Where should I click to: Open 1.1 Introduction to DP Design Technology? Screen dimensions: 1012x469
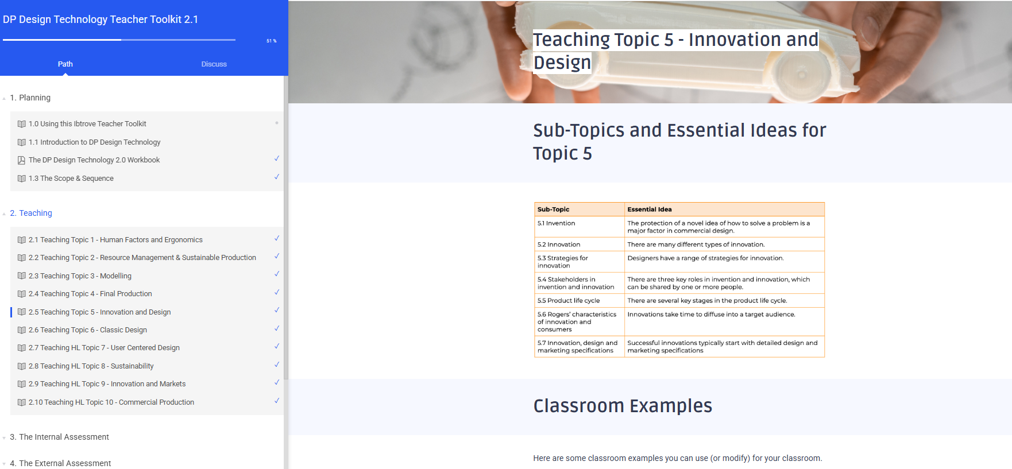94,142
